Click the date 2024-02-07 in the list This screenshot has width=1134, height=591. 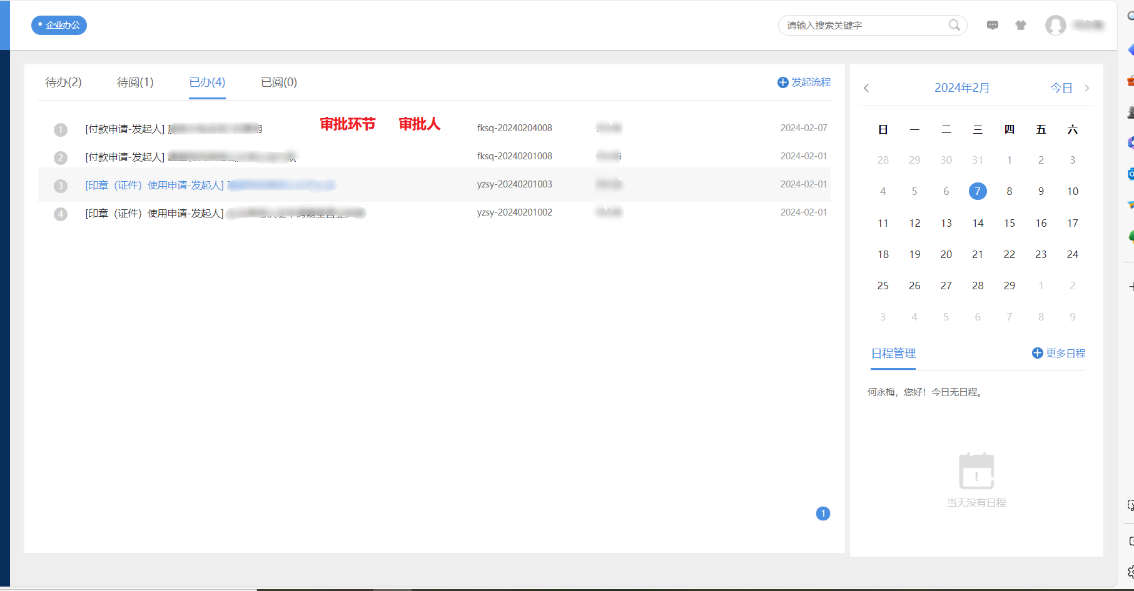point(804,128)
